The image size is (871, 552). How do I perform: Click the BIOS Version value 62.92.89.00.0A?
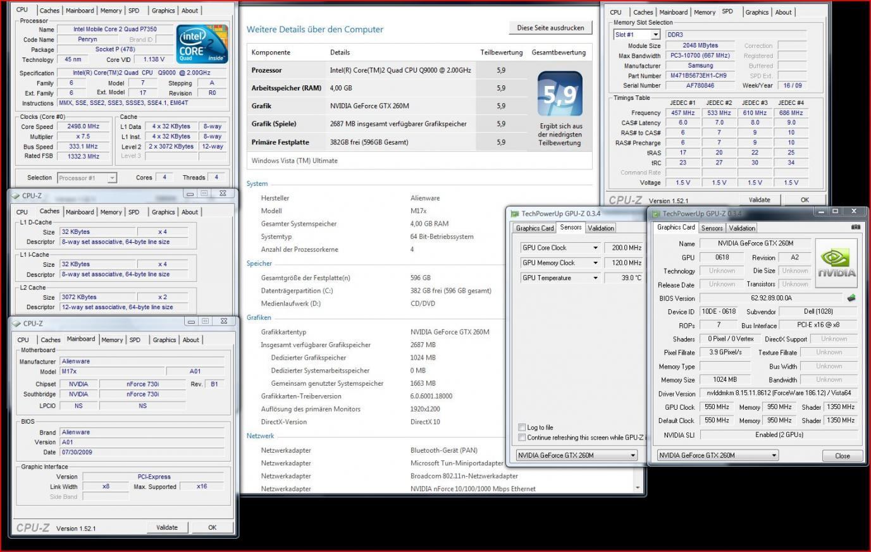coord(771,298)
